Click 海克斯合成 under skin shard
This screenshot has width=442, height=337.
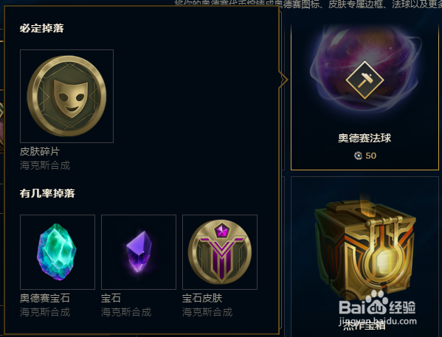[x=45, y=165]
